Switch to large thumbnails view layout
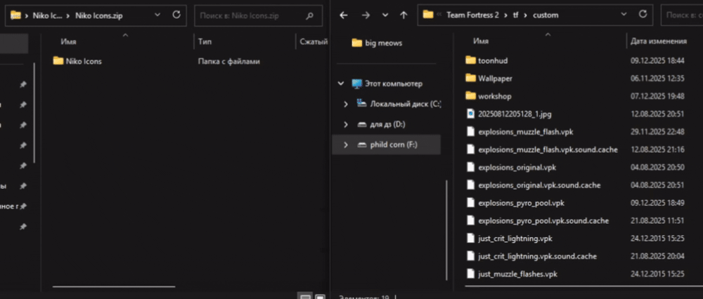Image resolution: width=703 pixels, height=299 pixels. pyautogui.click(x=320, y=297)
